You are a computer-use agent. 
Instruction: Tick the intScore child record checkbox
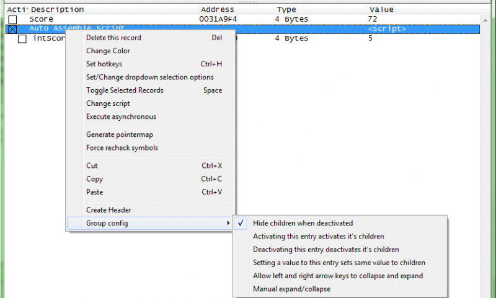[x=22, y=39]
